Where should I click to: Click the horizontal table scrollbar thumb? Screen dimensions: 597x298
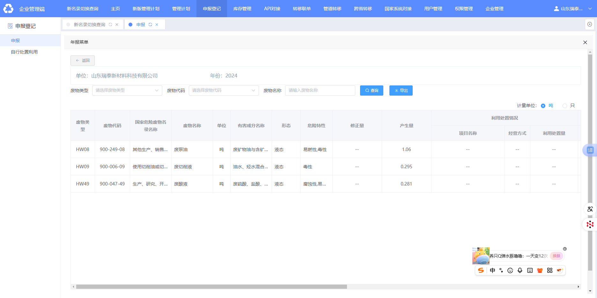point(211,287)
